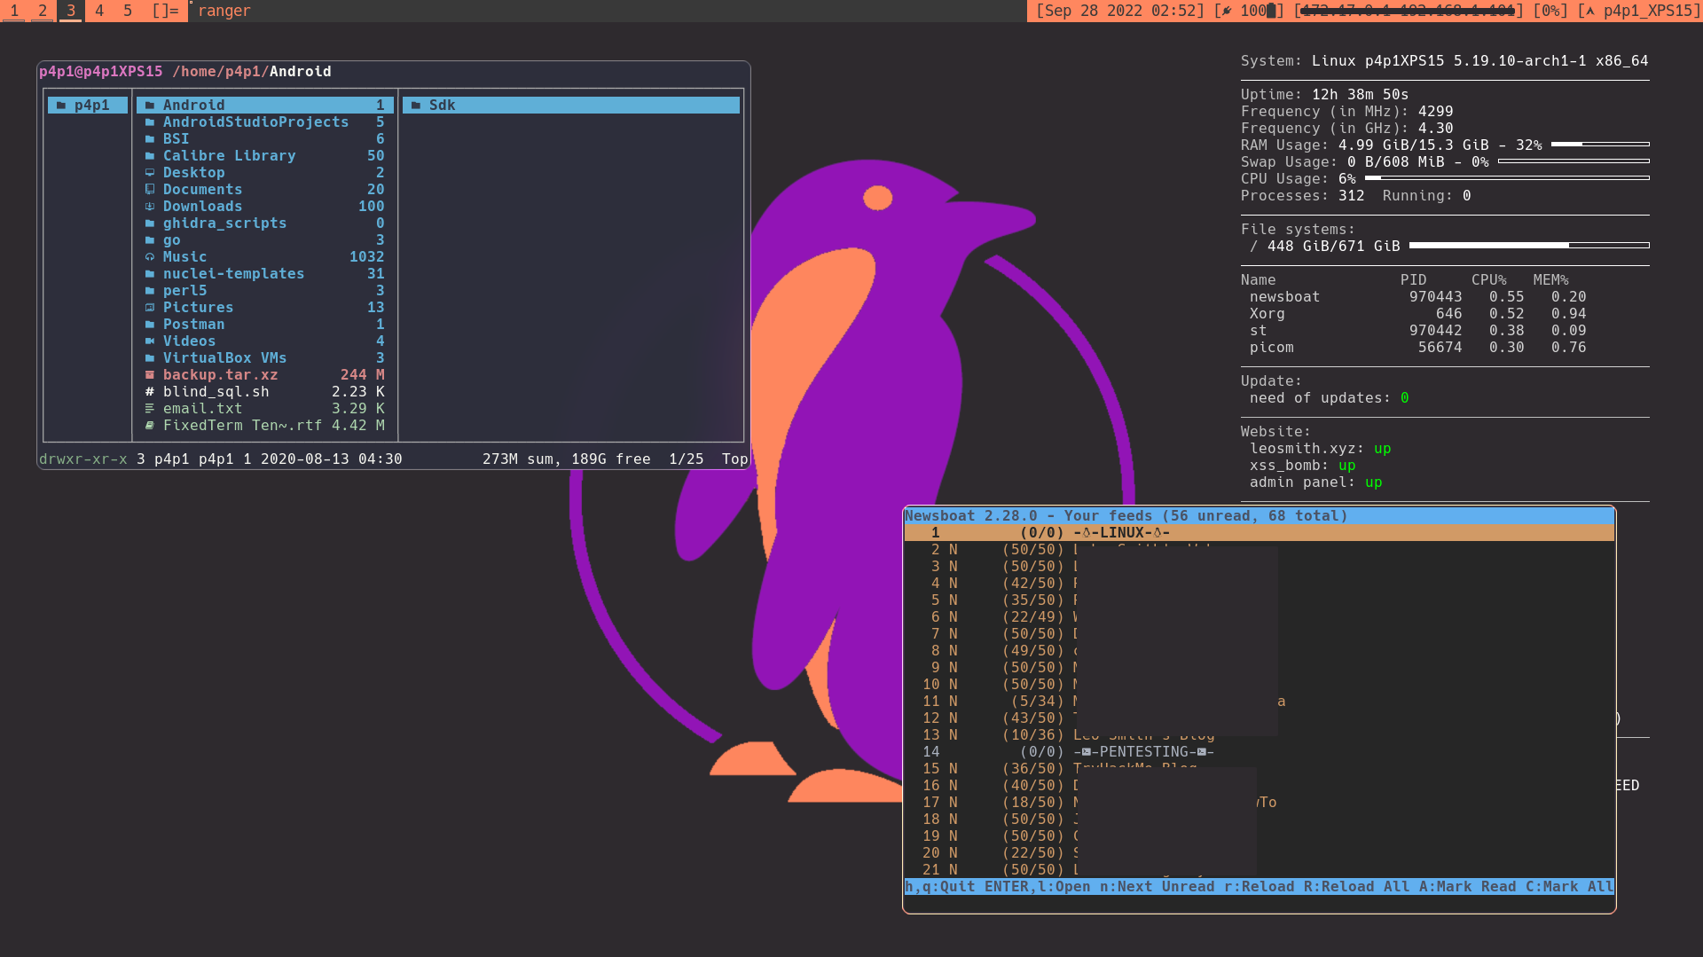Click the Pictures folder icon
1703x957 pixels.
point(150,308)
